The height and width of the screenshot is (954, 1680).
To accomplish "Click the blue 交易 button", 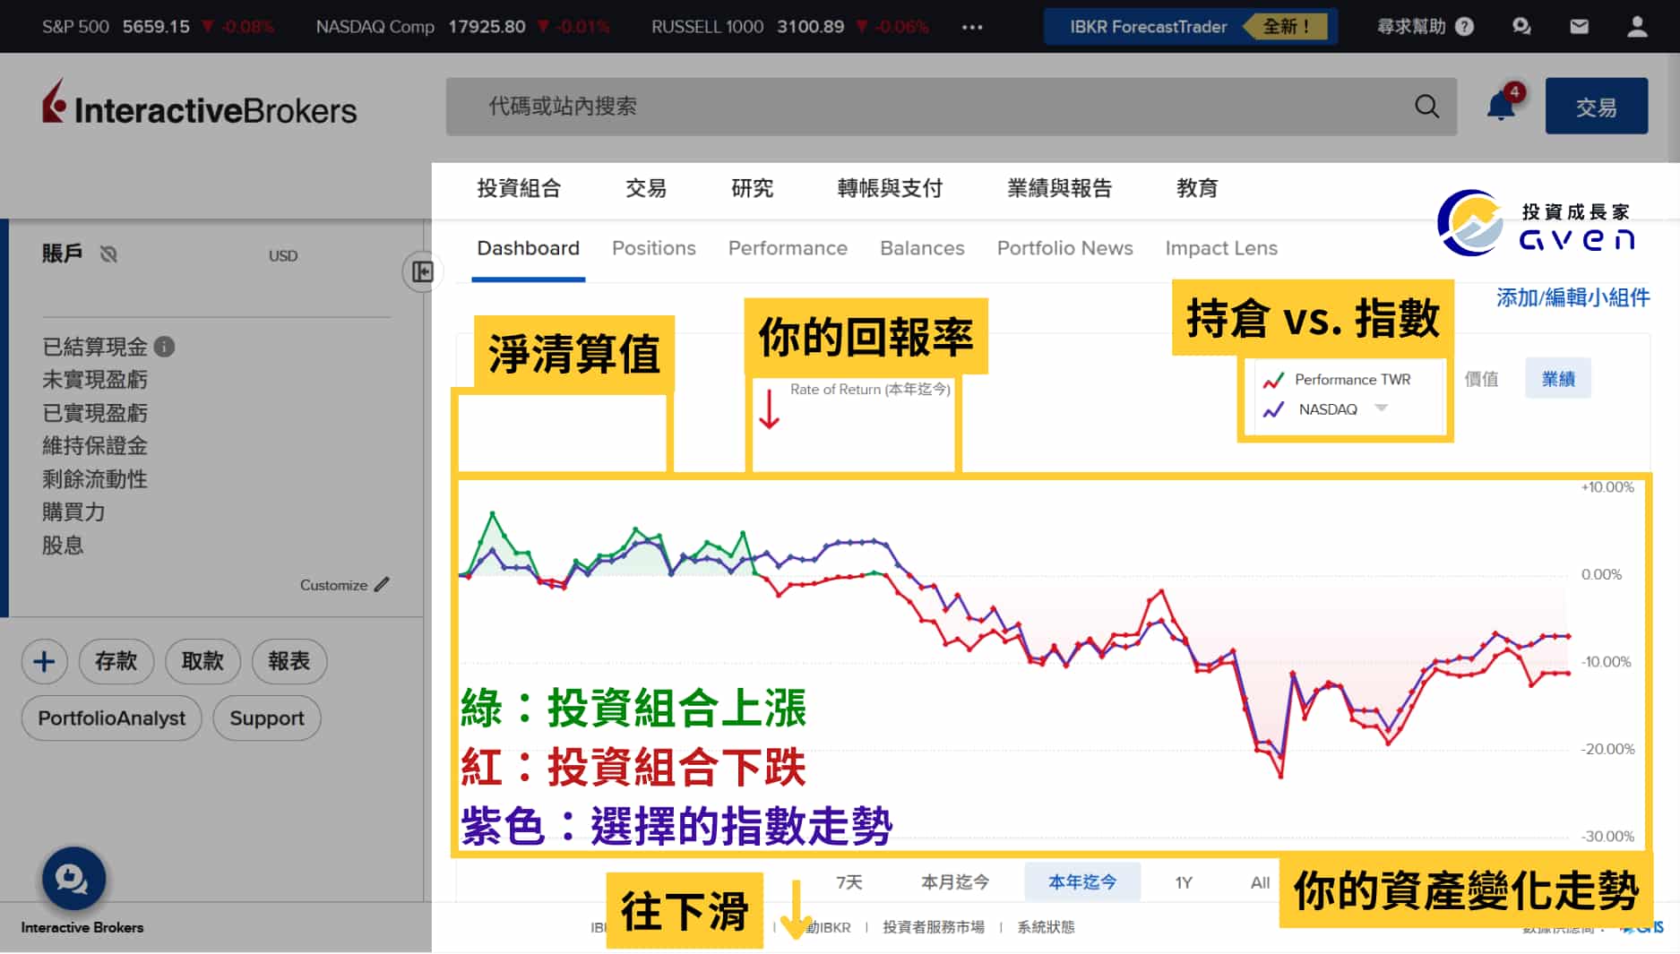I will click(x=1596, y=107).
